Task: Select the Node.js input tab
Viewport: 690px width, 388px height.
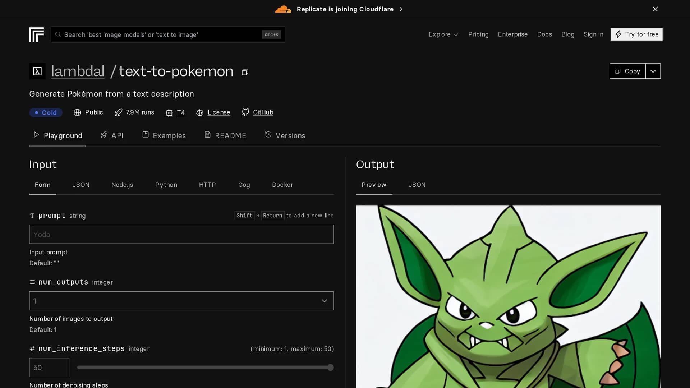Action: (122, 185)
